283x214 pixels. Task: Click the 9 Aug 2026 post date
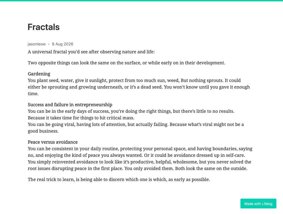coord(63,44)
